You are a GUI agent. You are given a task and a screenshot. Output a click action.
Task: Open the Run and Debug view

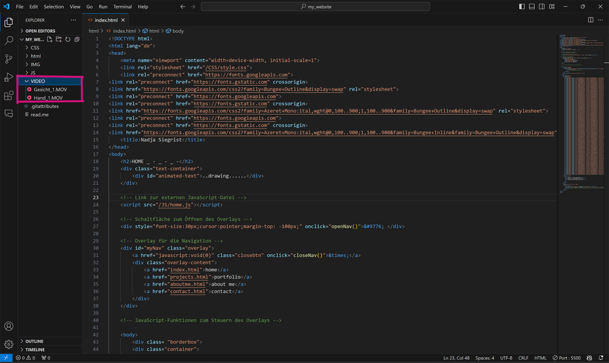click(x=9, y=77)
